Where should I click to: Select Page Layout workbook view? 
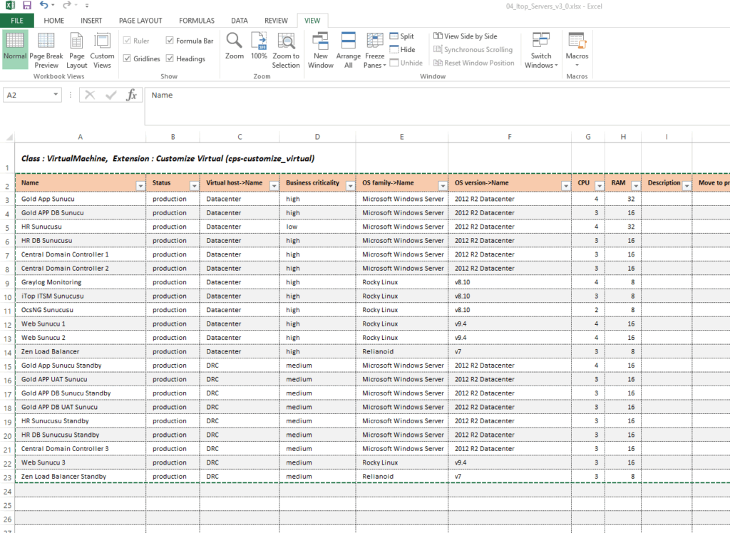77,50
